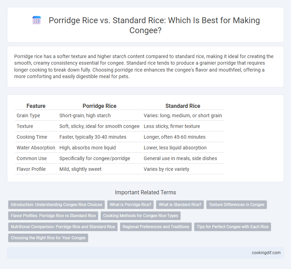Click the 'Water Absorption' row label
The image size is (291, 269).
point(36,148)
